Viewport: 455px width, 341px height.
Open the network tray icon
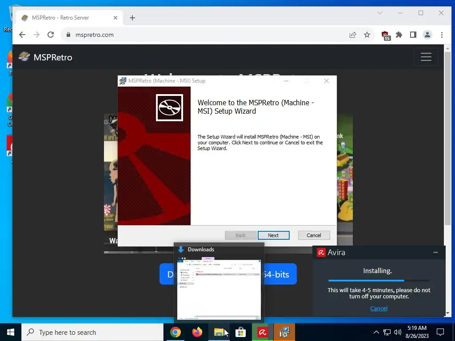(x=387, y=332)
